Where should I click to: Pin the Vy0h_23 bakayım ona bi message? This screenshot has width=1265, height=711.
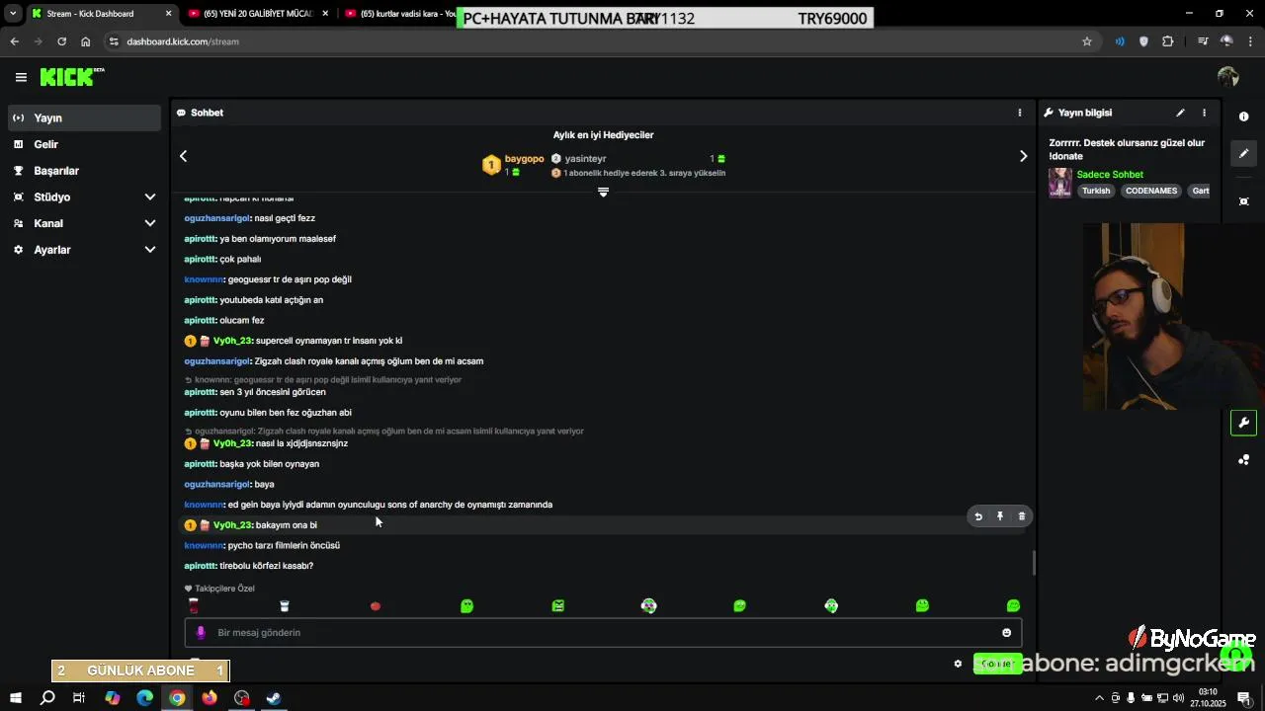click(x=1000, y=516)
